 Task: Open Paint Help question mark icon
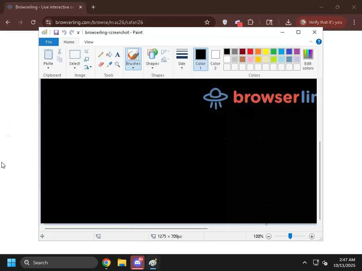[x=319, y=42]
